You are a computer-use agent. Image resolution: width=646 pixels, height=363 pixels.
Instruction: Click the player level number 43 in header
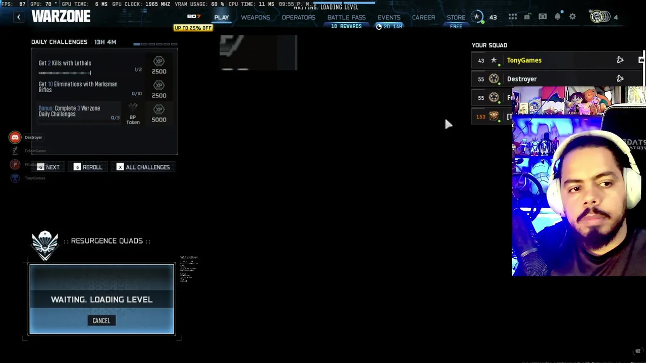[493, 17]
